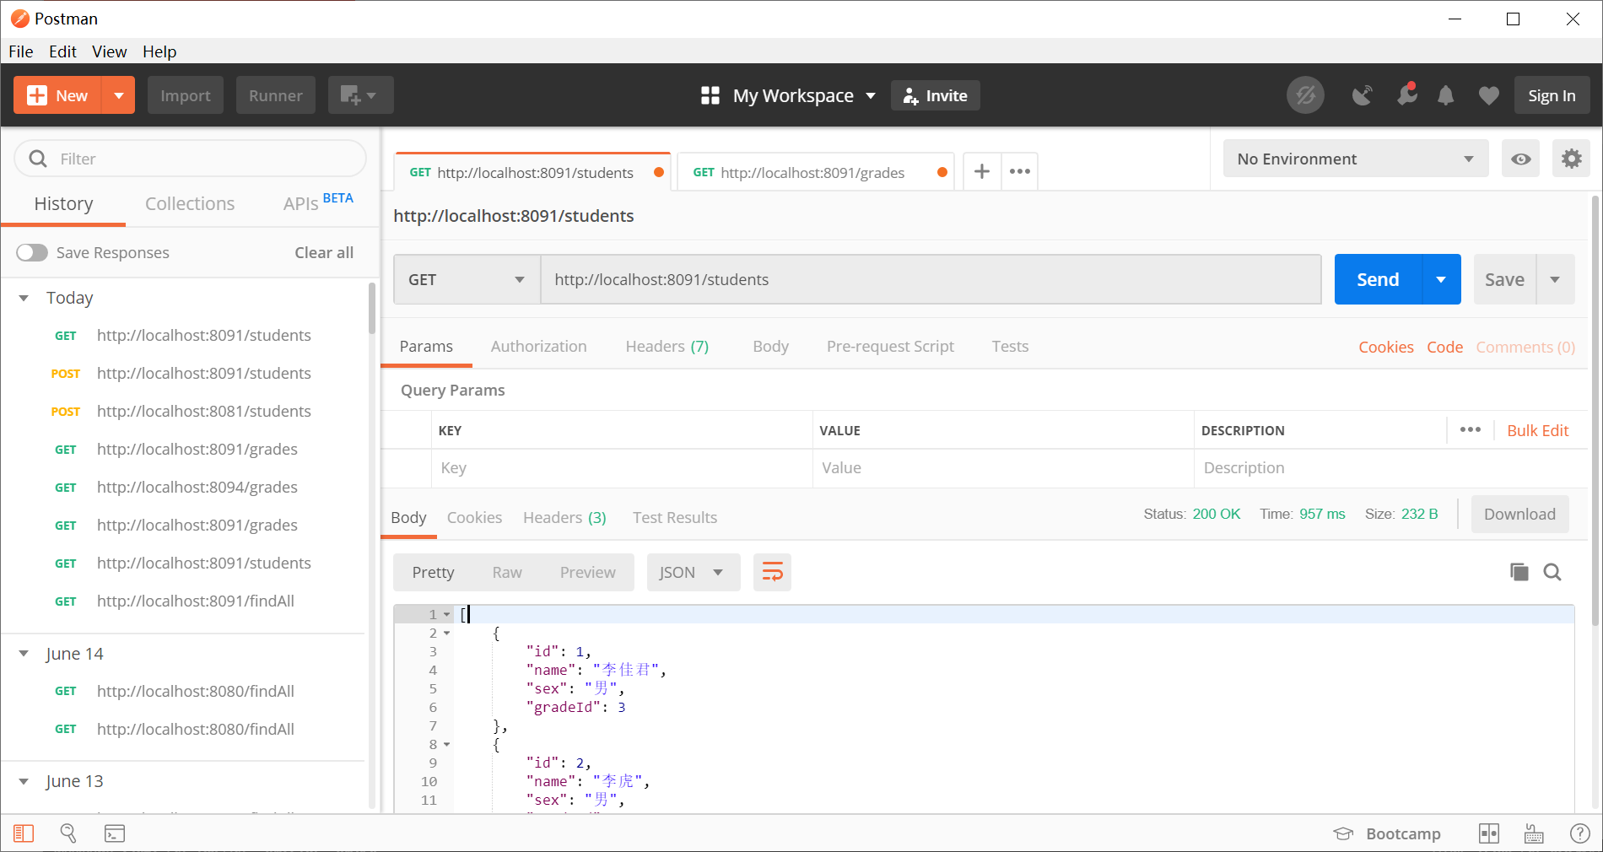Open the New button dropdown arrow

119,95
